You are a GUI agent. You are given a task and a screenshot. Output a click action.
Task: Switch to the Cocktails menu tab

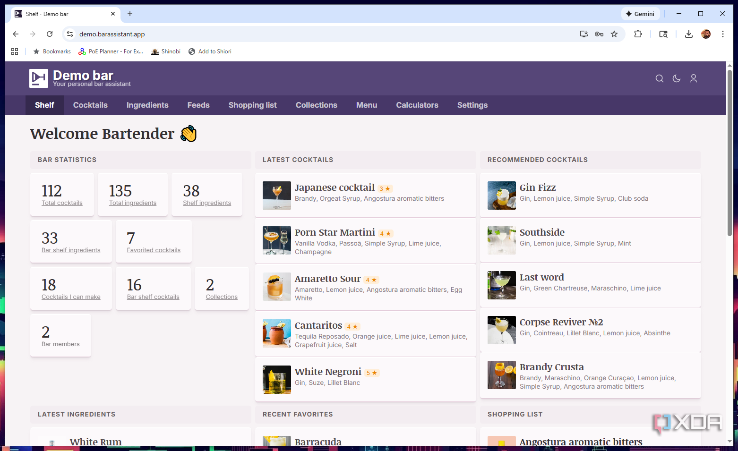(x=90, y=105)
